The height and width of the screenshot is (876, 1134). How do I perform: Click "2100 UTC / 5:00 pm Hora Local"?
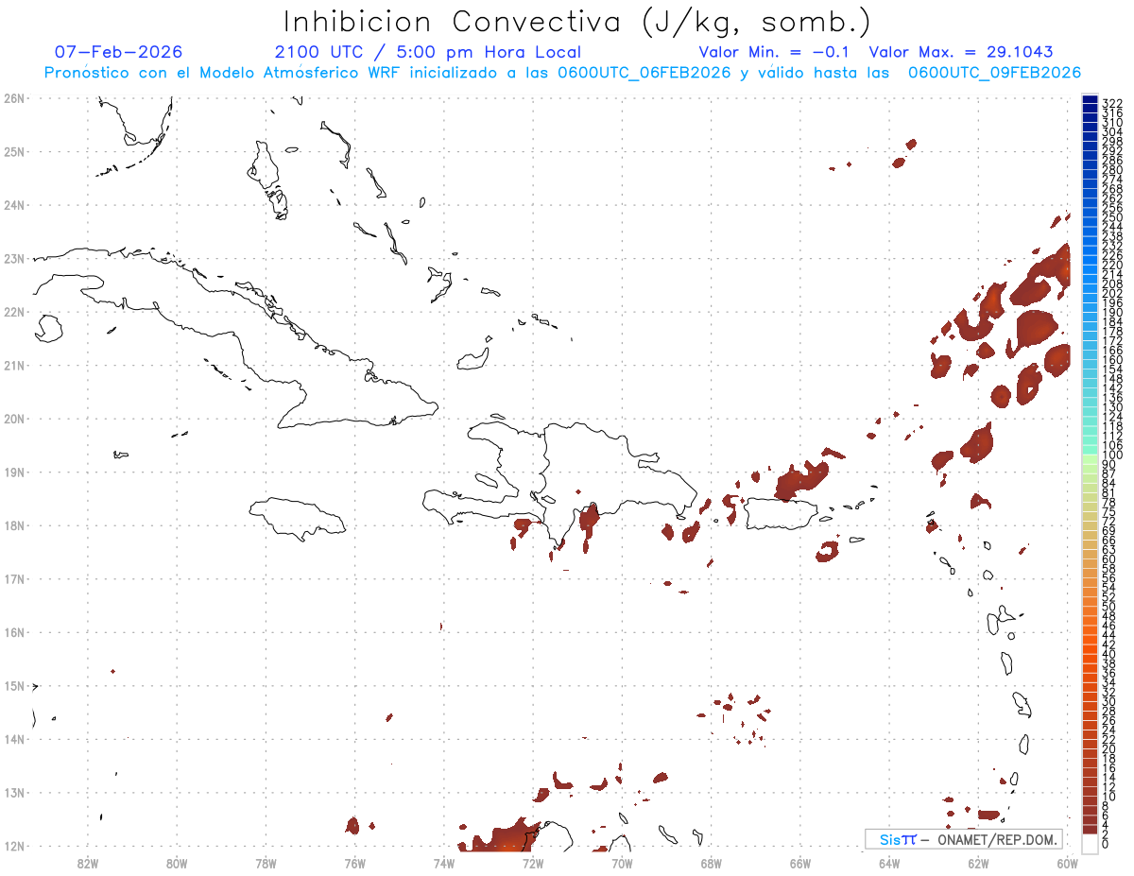(428, 52)
